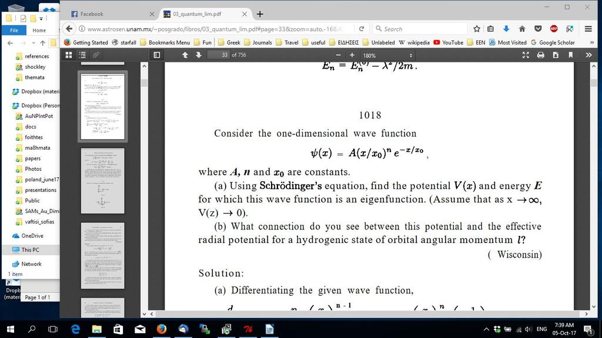The image size is (602, 338).
Task: Print the PDF document
Action: point(541,55)
